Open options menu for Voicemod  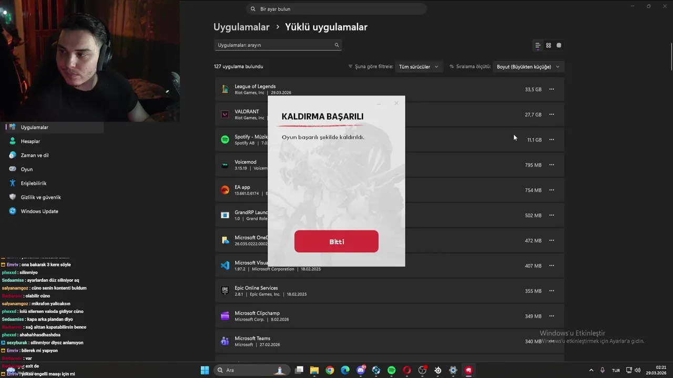(x=552, y=165)
